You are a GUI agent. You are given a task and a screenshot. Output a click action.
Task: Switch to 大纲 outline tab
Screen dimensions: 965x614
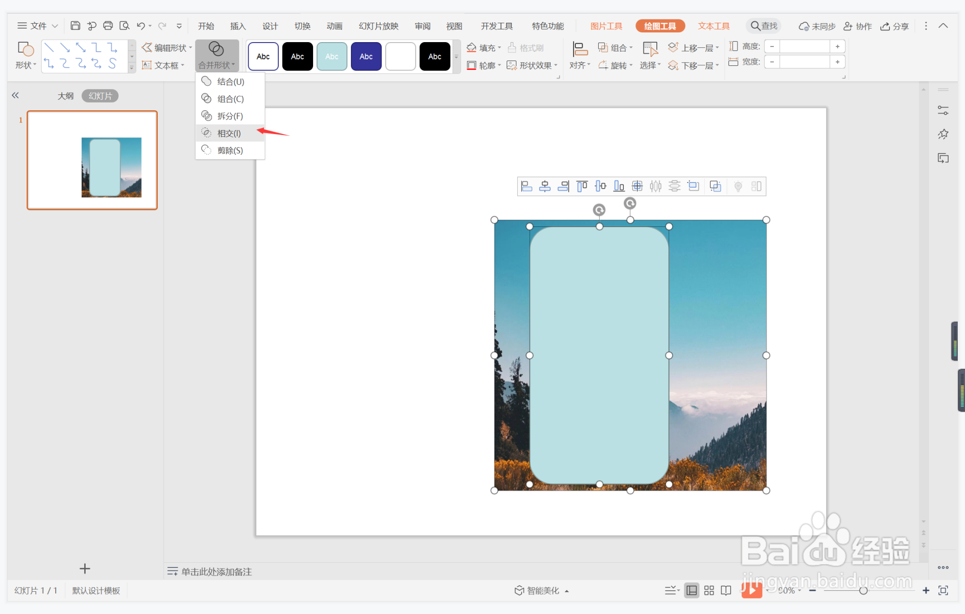pos(65,96)
